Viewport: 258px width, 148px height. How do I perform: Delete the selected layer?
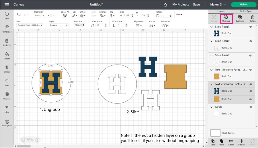[x=253, y=19]
